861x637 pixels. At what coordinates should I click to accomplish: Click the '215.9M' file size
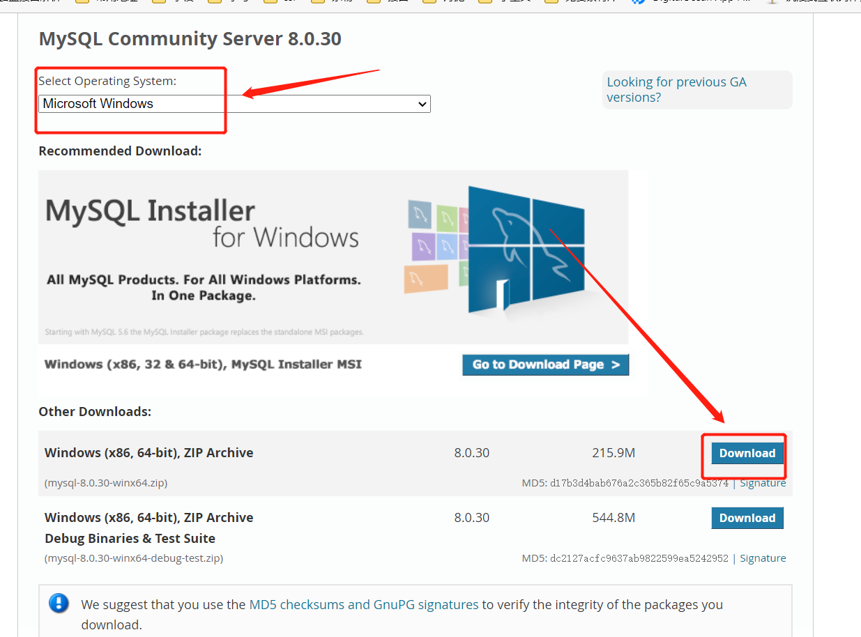click(614, 453)
